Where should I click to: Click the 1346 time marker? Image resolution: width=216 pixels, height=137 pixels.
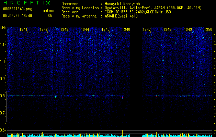[x=126, y=29]
